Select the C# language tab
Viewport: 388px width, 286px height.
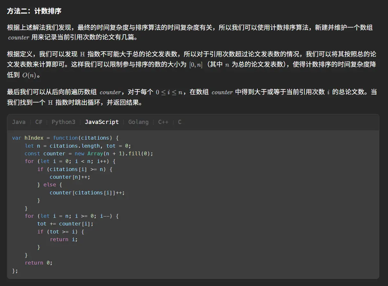pos(39,122)
